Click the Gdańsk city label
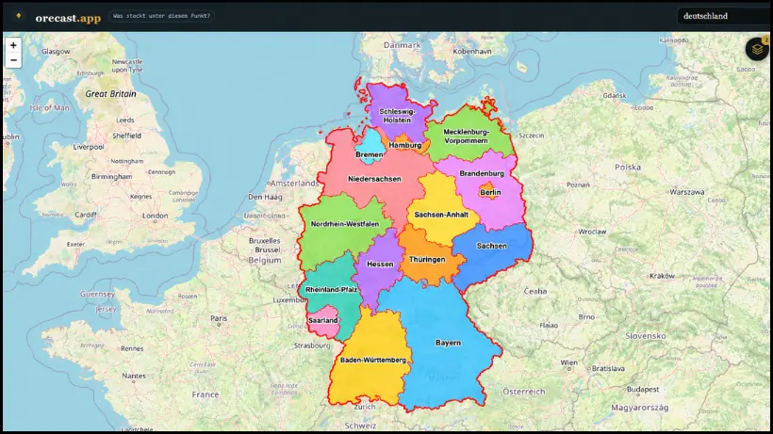The height and width of the screenshot is (434, 773). tap(615, 95)
